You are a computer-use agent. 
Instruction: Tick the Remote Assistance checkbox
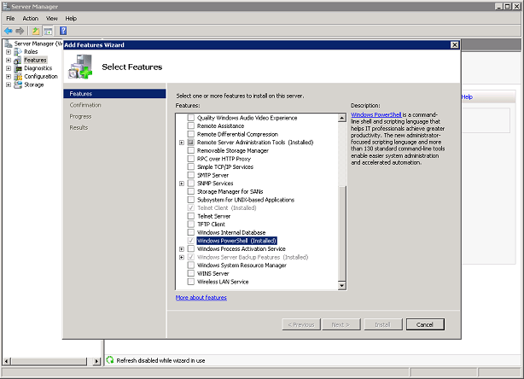191,125
